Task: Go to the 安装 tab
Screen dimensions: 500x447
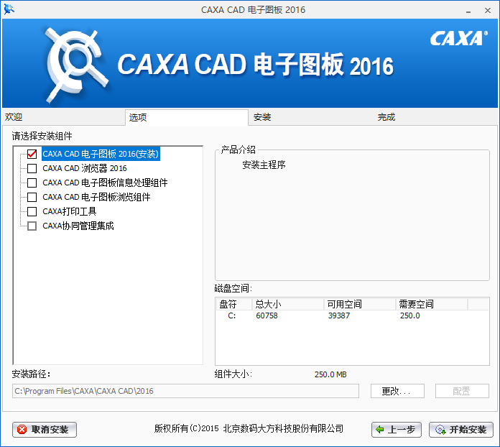Action: (x=311, y=117)
